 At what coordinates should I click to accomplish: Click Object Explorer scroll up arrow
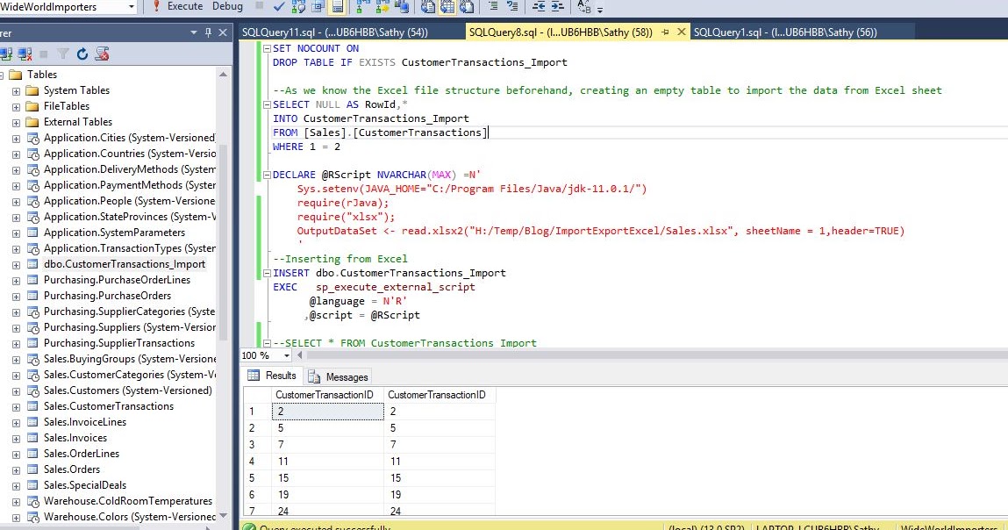pyautogui.click(x=223, y=75)
